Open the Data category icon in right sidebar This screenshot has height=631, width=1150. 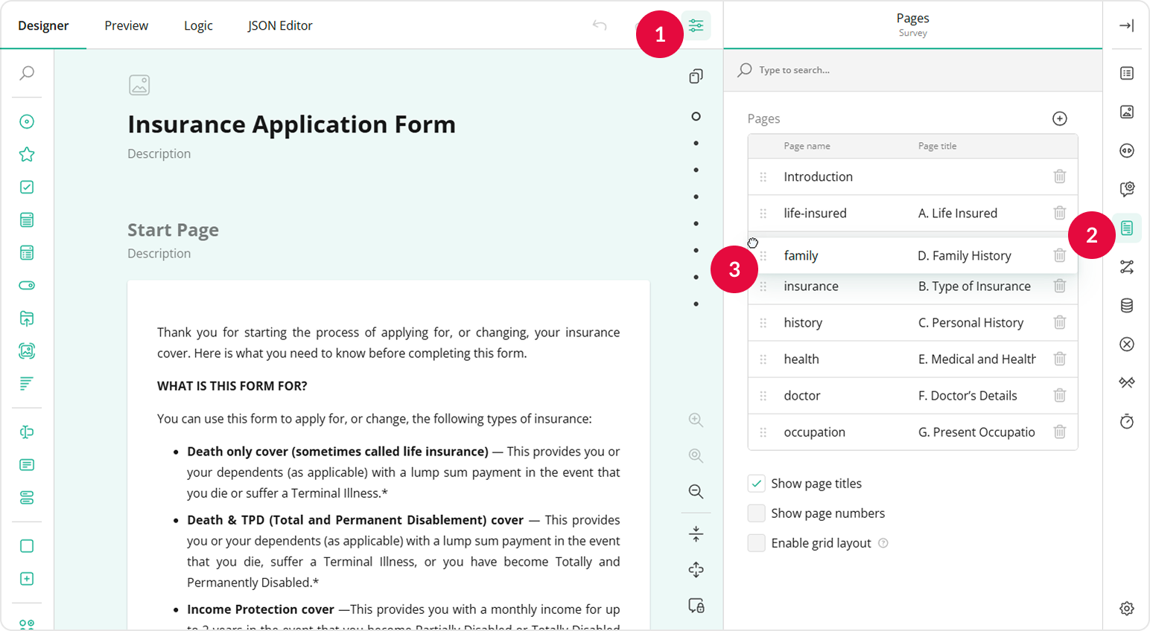pos(1127,304)
